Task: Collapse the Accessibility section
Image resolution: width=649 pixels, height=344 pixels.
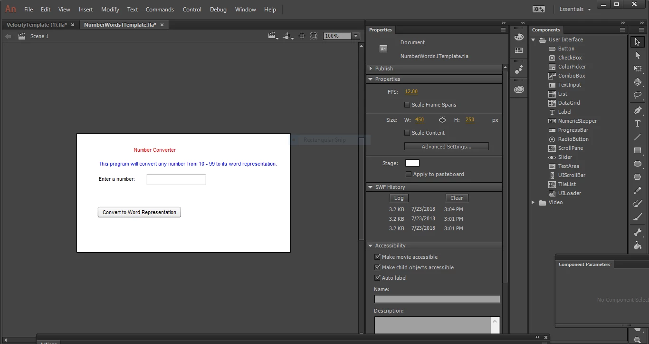Action: pyautogui.click(x=371, y=246)
